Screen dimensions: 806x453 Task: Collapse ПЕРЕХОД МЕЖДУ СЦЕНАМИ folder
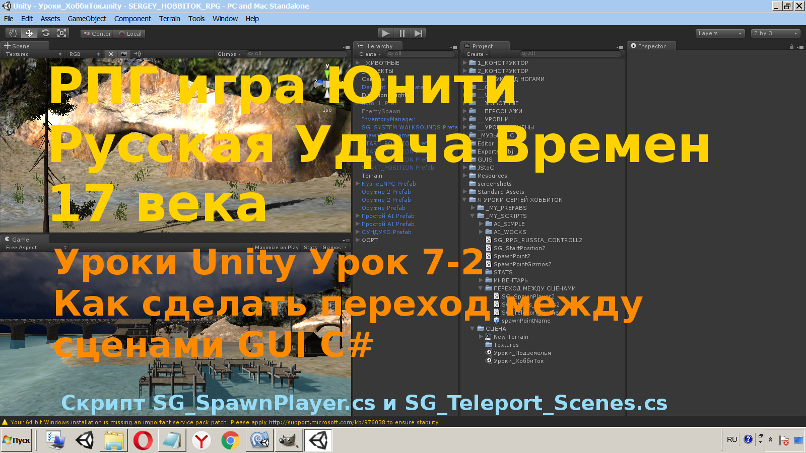point(481,288)
